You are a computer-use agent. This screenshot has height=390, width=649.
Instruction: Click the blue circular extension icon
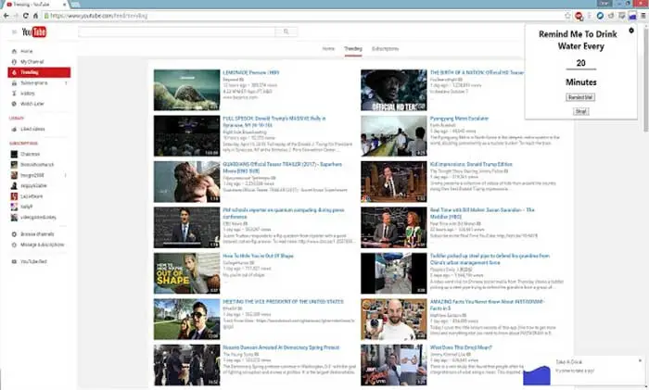[x=600, y=16]
